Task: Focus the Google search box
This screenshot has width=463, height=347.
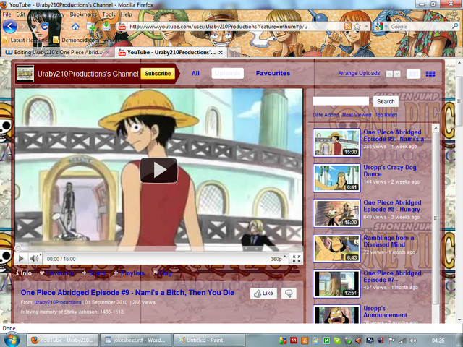Action: click(x=420, y=27)
